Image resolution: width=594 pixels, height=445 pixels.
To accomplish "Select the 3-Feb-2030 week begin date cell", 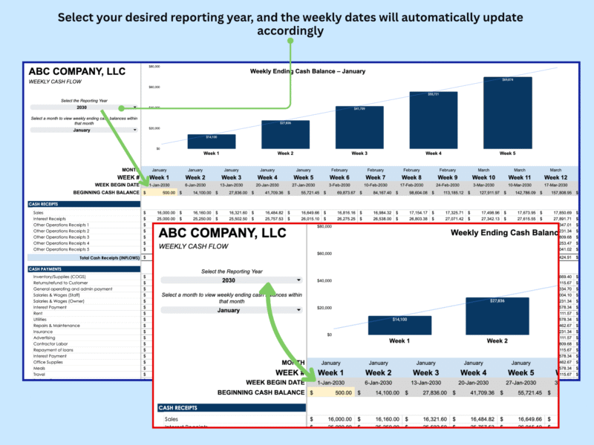I will 339,185.
